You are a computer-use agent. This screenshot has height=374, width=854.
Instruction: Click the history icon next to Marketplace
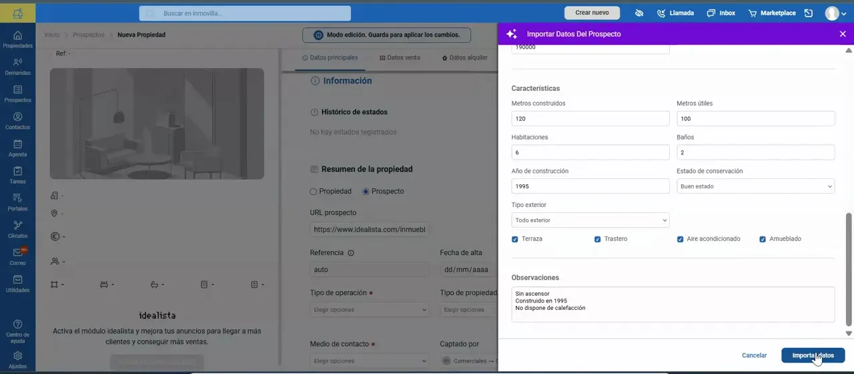(809, 13)
